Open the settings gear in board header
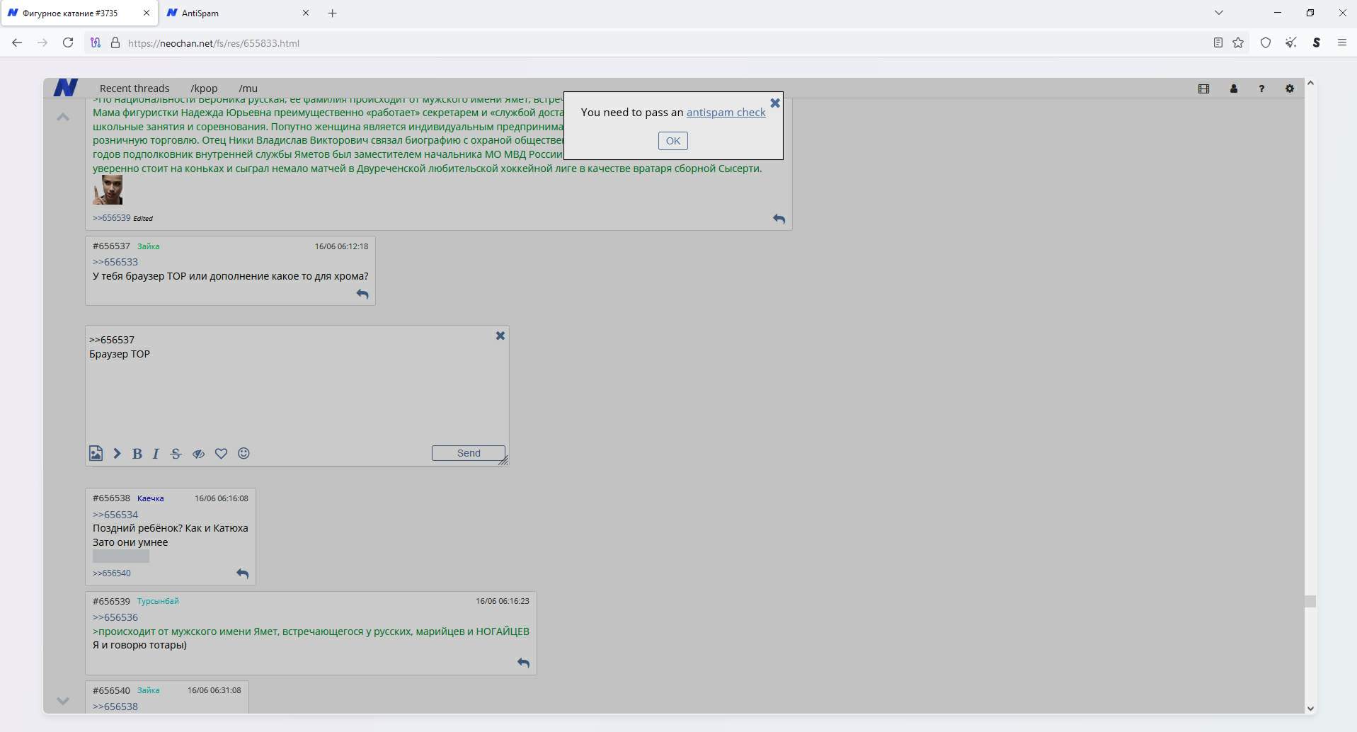 [1289, 88]
